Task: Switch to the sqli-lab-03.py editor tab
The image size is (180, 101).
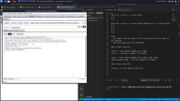Action: (125, 10)
